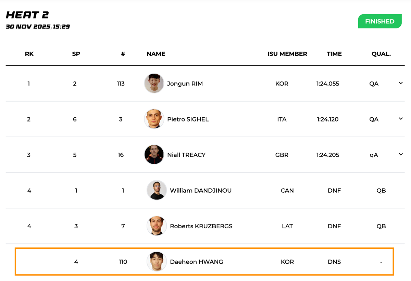Viewport: 411px width, 281px height.
Task: Click the ISU MEMBER column header
Action: [287, 54]
